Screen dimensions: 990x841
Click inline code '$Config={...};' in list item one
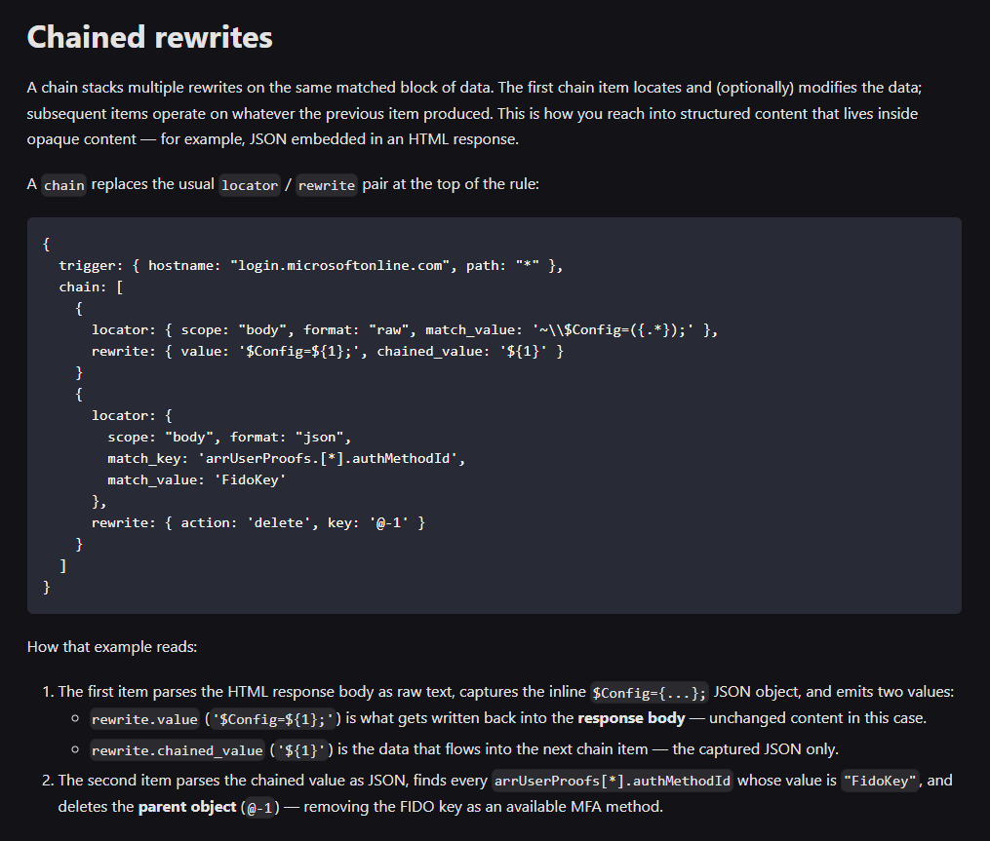pyautogui.click(x=649, y=693)
